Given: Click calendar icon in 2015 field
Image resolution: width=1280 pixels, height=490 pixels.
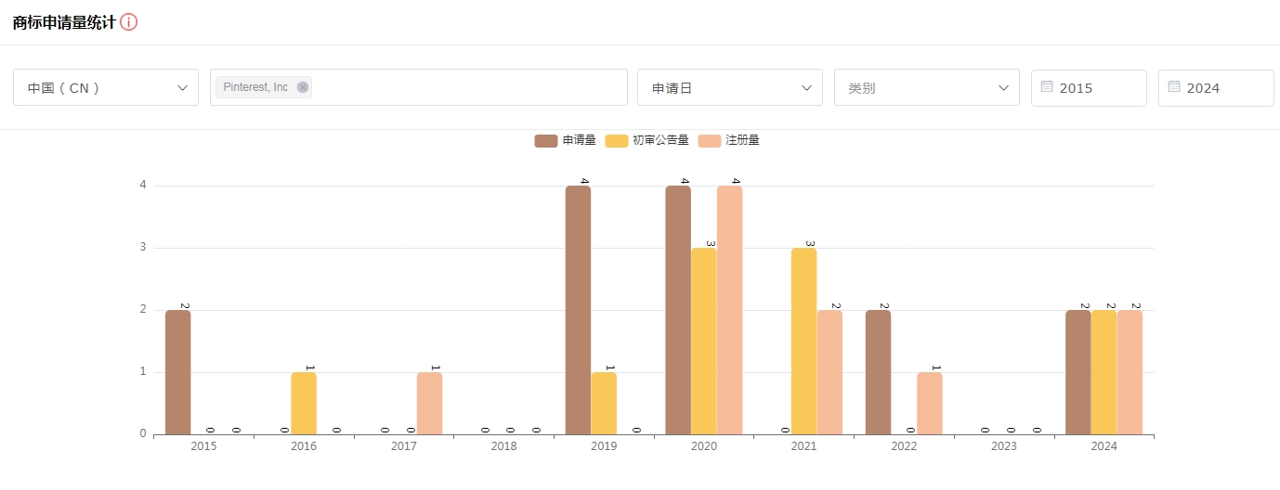Looking at the screenshot, I should point(1047,87).
